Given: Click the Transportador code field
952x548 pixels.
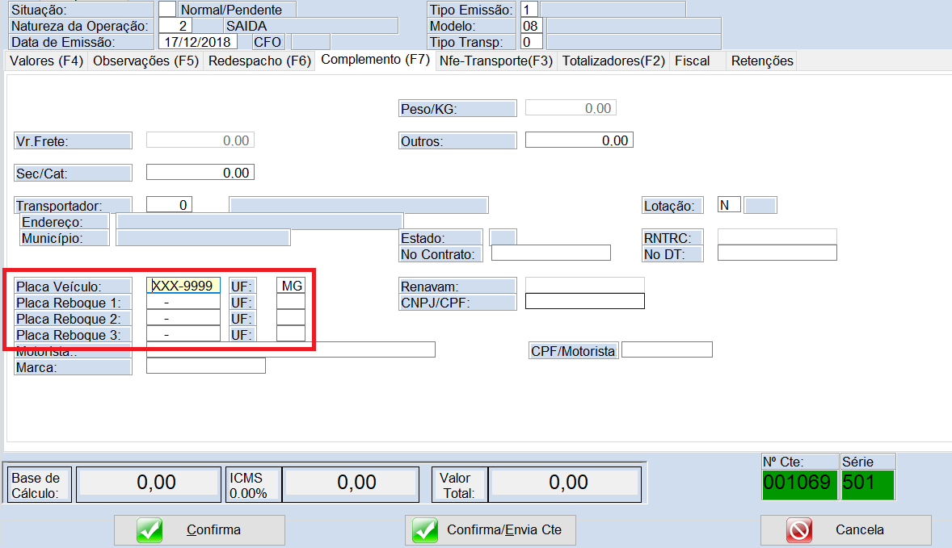Looking at the screenshot, I should pyautogui.click(x=169, y=205).
